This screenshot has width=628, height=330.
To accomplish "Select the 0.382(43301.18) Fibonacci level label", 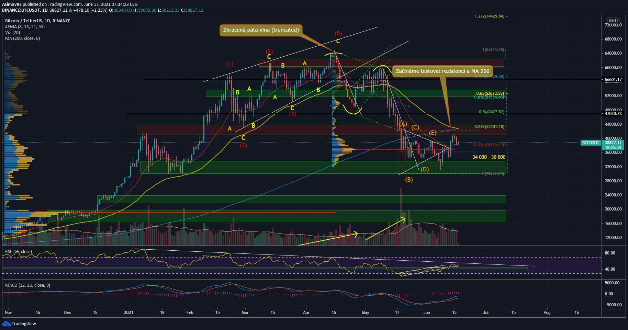I will 490,127.
